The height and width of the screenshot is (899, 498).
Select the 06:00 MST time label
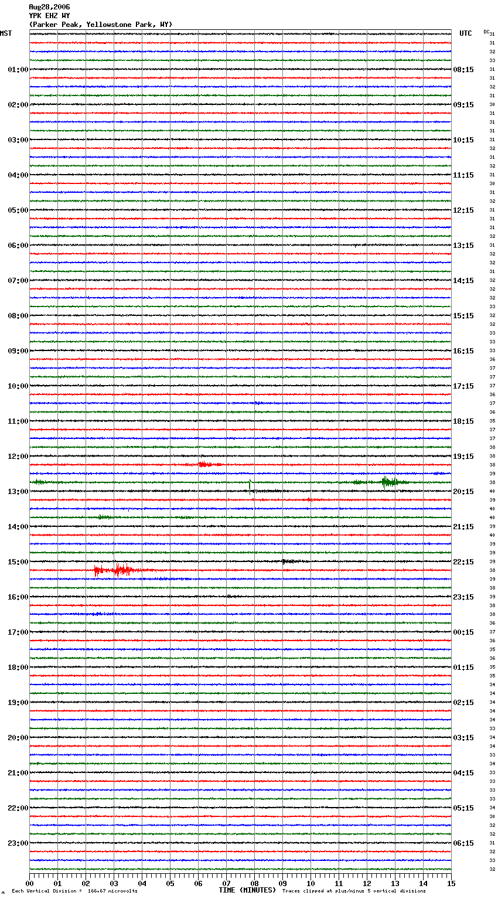[18, 246]
